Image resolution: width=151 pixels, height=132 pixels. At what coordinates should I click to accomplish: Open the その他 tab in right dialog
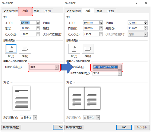point(110,11)
